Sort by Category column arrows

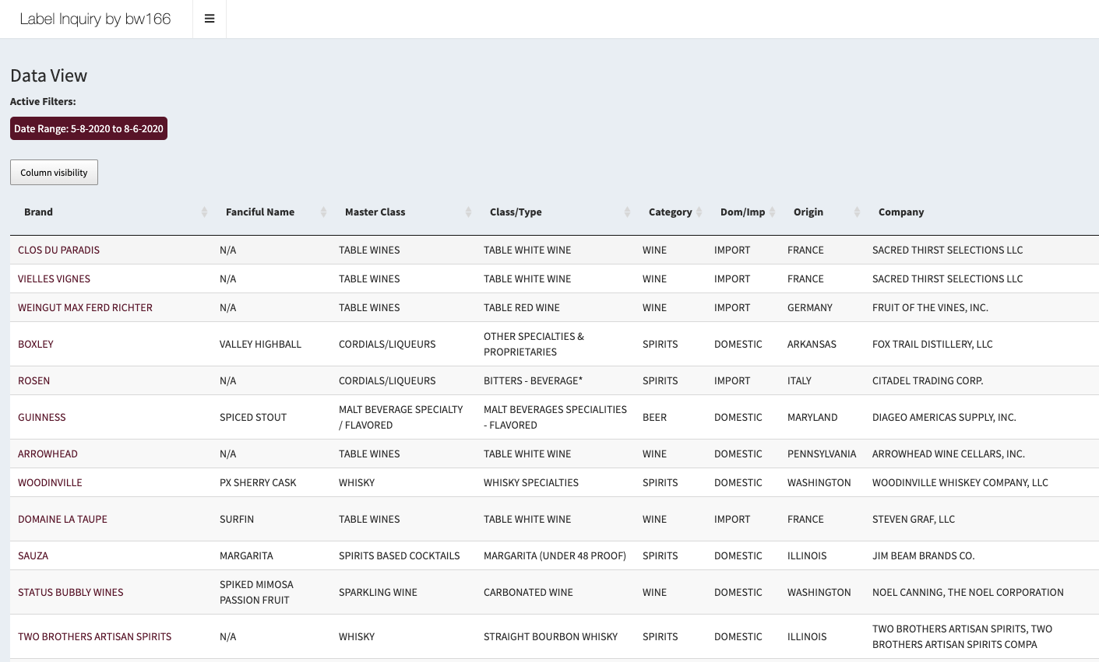(x=699, y=212)
